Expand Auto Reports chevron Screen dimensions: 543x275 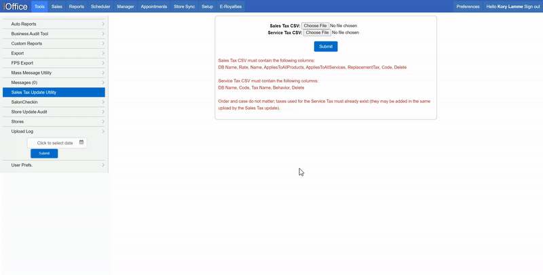click(x=103, y=24)
